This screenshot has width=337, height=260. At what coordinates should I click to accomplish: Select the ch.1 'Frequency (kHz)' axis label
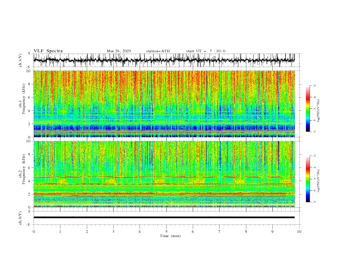click(23, 99)
